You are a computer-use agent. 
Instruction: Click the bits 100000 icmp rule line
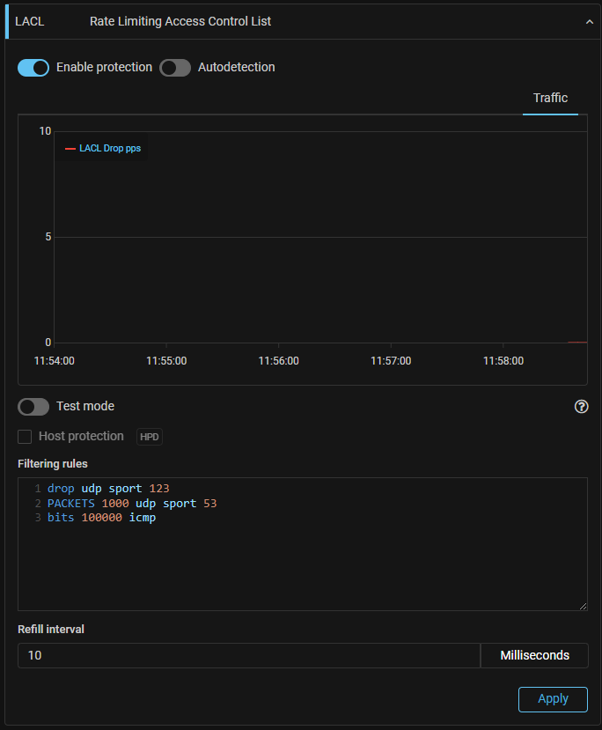(x=101, y=518)
